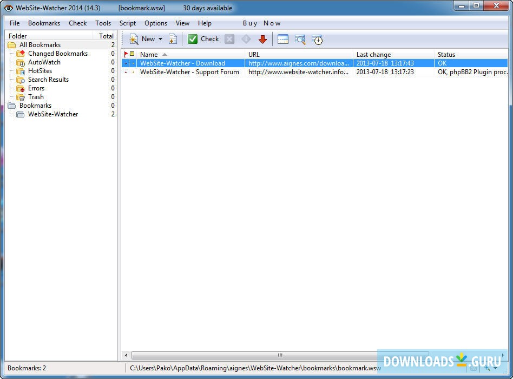Open the Bookmarks menu
513x379 pixels.
(44, 23)
